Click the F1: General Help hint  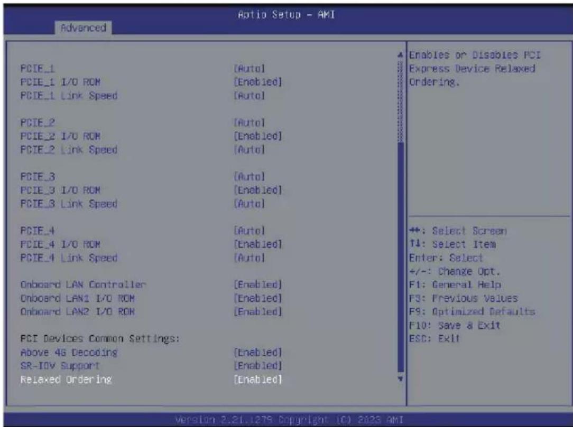click(455, 284)
